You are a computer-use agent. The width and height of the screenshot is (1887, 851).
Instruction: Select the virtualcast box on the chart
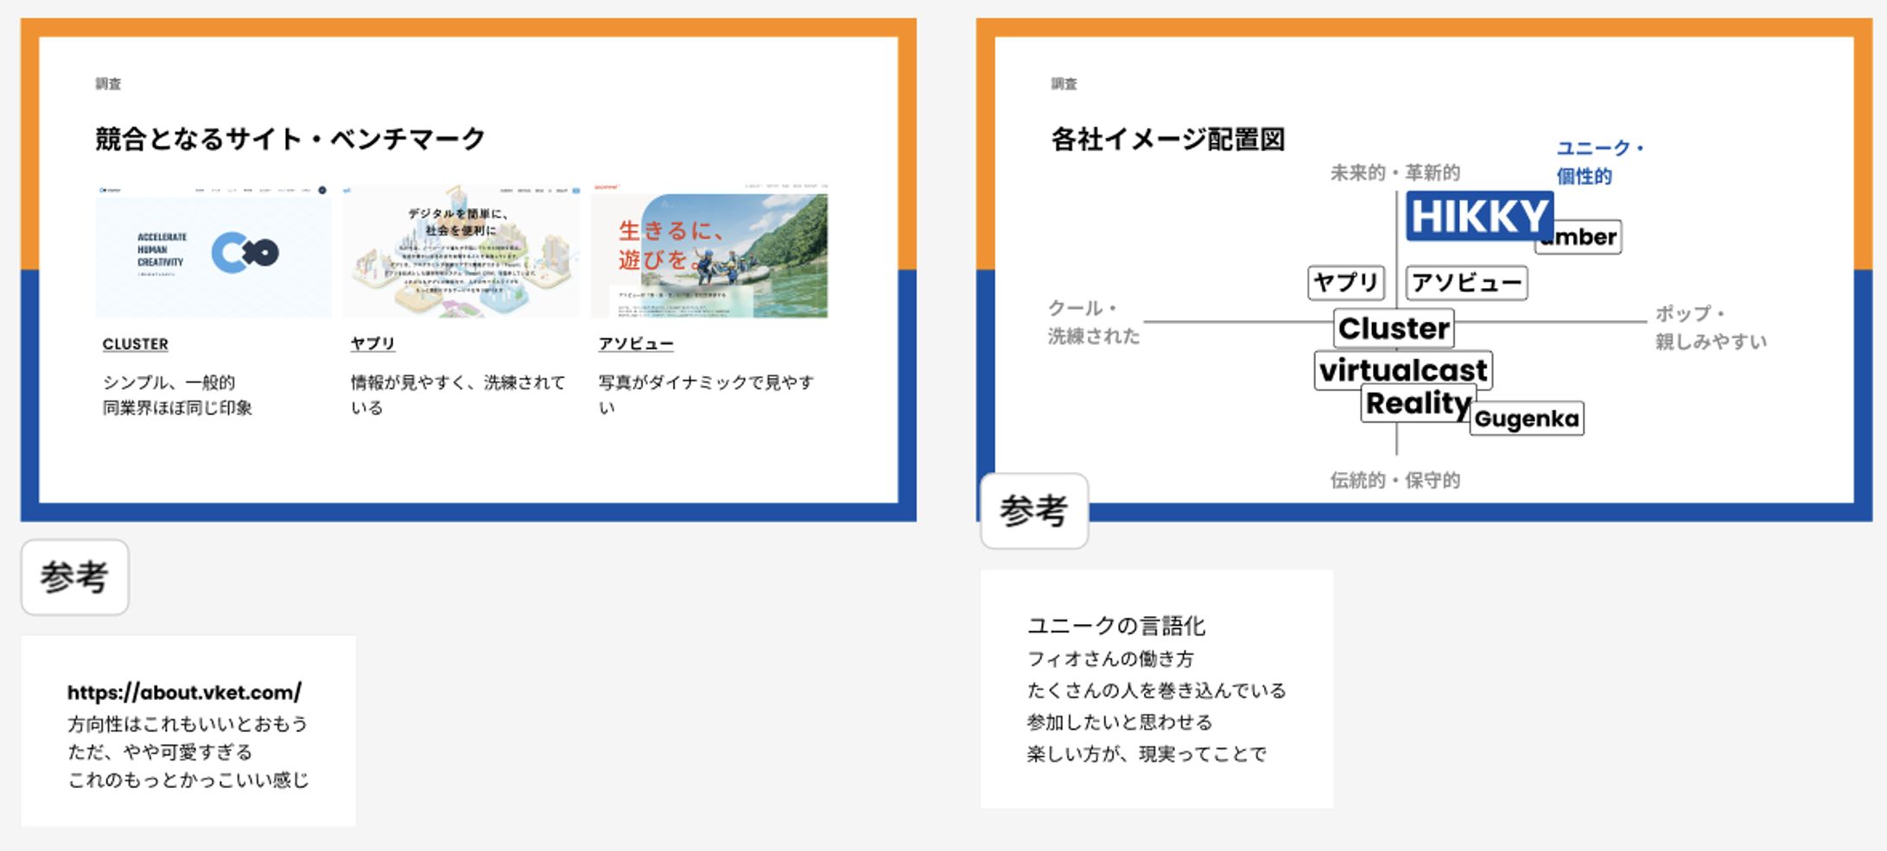1403,370
